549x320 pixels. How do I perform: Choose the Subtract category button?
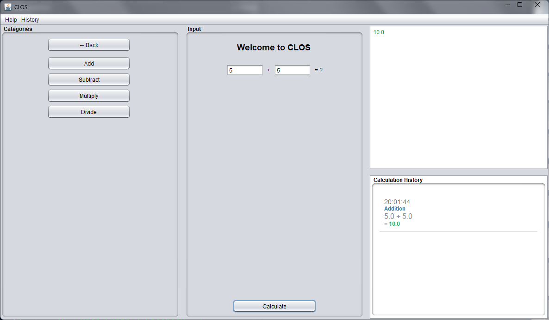pyautogui.click(x=89, y=79)
